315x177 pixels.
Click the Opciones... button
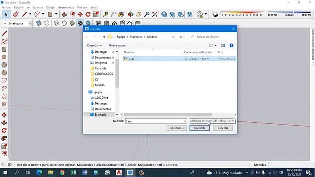[x=177, y=128]
